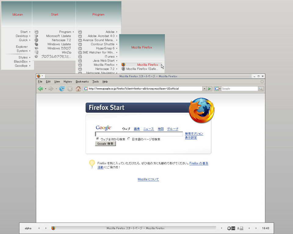
Task: Select the 日本語のページを検索 radio button
Action: coord(129,139)
